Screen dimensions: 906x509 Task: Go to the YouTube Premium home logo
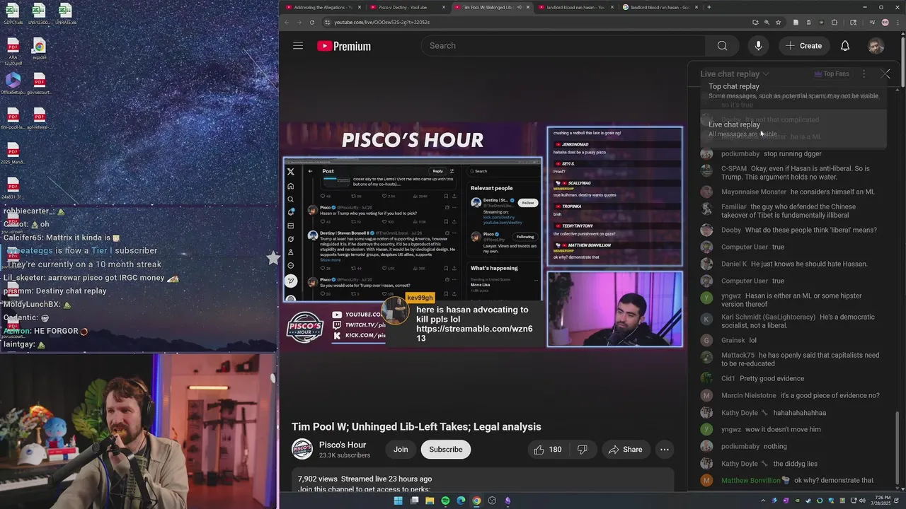pyautogui.click(x=344, y=46)
